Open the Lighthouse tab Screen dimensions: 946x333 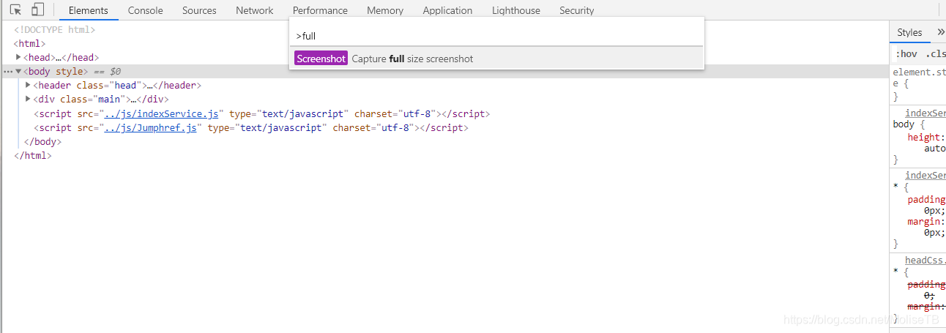pyautogui.click(x=516, y=10)
